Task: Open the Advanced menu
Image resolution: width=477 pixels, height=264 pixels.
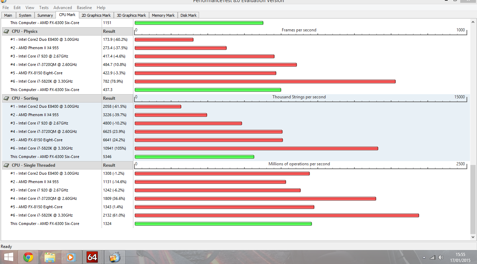Action: [63, 7]
